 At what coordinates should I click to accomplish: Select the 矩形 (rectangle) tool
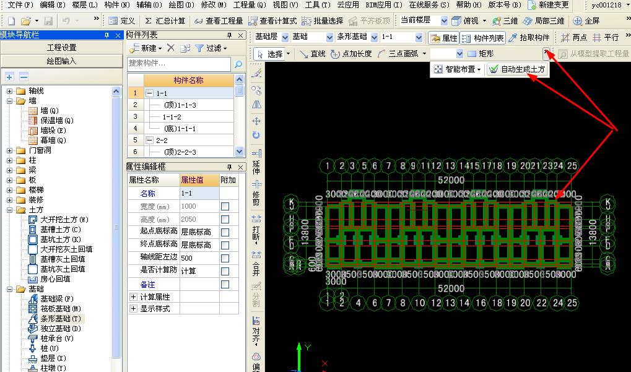click(481, 53)
